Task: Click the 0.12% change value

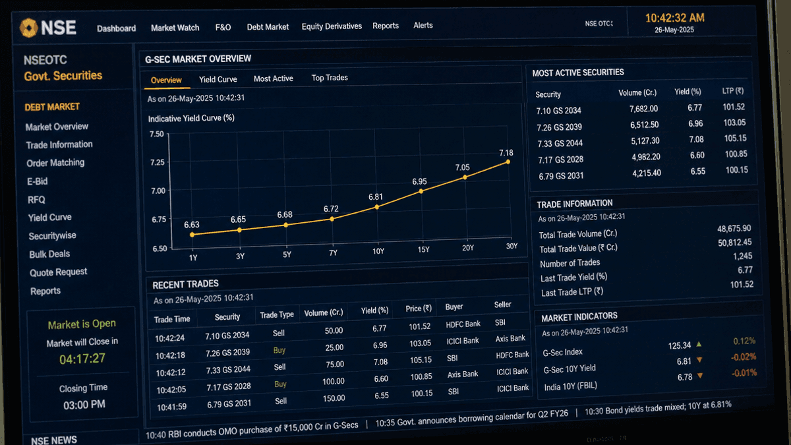Action: click(744, 341)
